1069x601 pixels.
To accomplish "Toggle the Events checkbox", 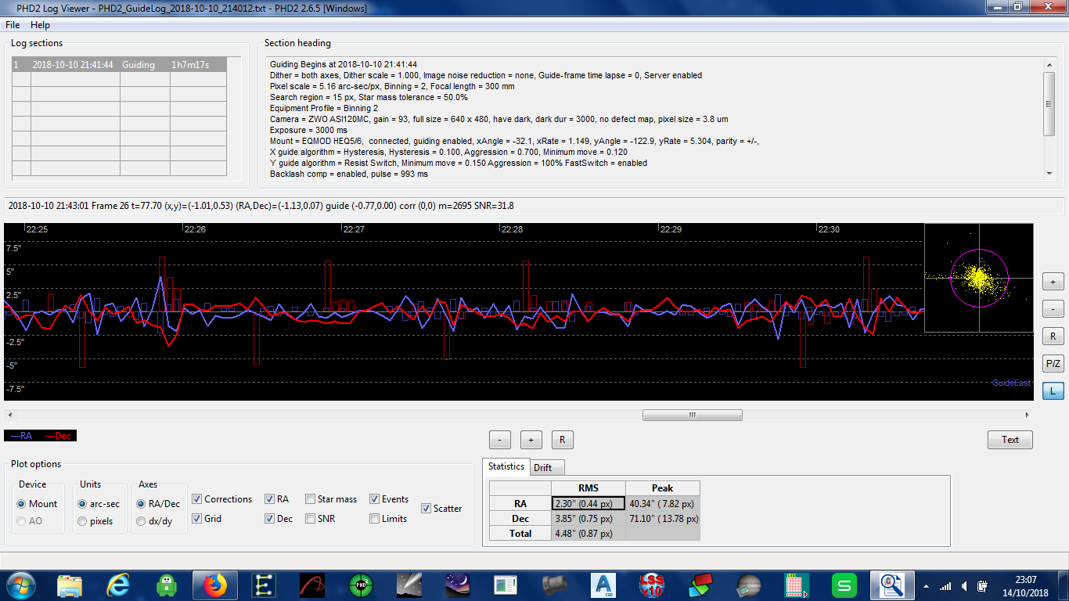I will point(375,499).
